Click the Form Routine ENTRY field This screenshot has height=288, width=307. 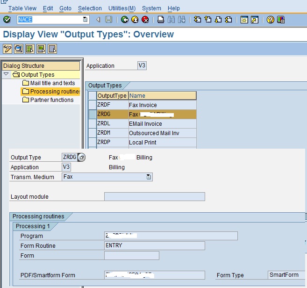[x=155, y=245]
